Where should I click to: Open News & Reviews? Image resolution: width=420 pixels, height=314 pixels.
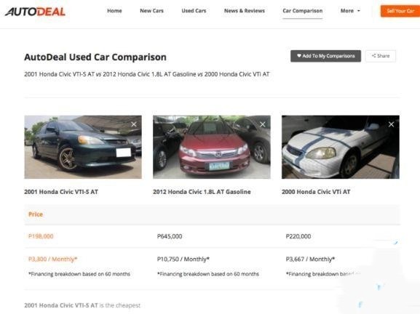(x=245, y=11)
